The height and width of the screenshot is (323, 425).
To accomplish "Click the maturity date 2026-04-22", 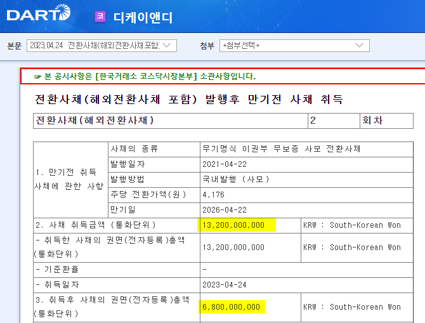I will pyautogui.click(x=225, y=210).
